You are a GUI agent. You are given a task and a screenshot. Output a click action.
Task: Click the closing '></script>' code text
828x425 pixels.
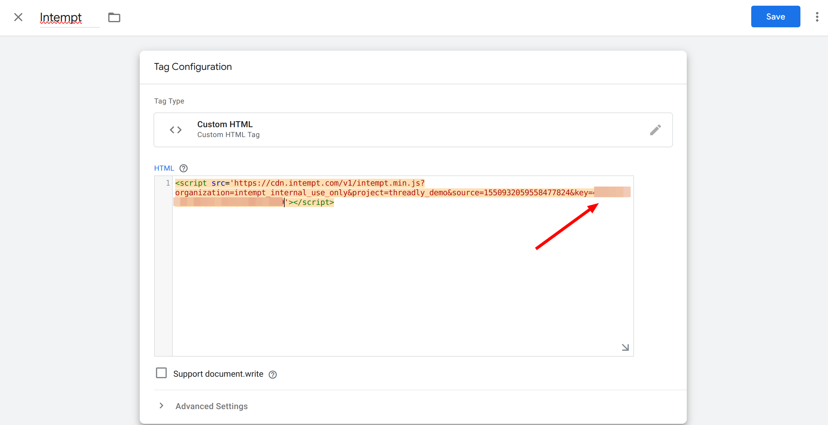point(311,202)
